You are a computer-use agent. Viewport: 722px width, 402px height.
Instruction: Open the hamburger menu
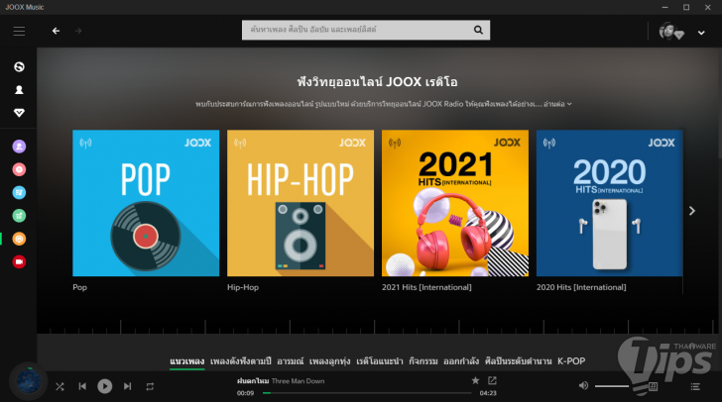19,31
